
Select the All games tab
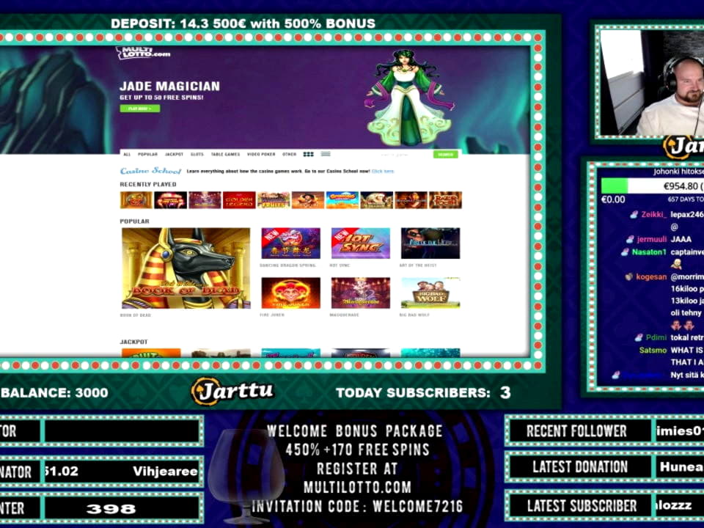[x=127, y=155]
